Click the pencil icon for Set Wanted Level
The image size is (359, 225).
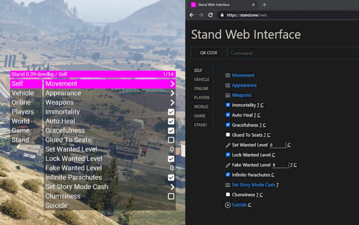tap(228, 145)
